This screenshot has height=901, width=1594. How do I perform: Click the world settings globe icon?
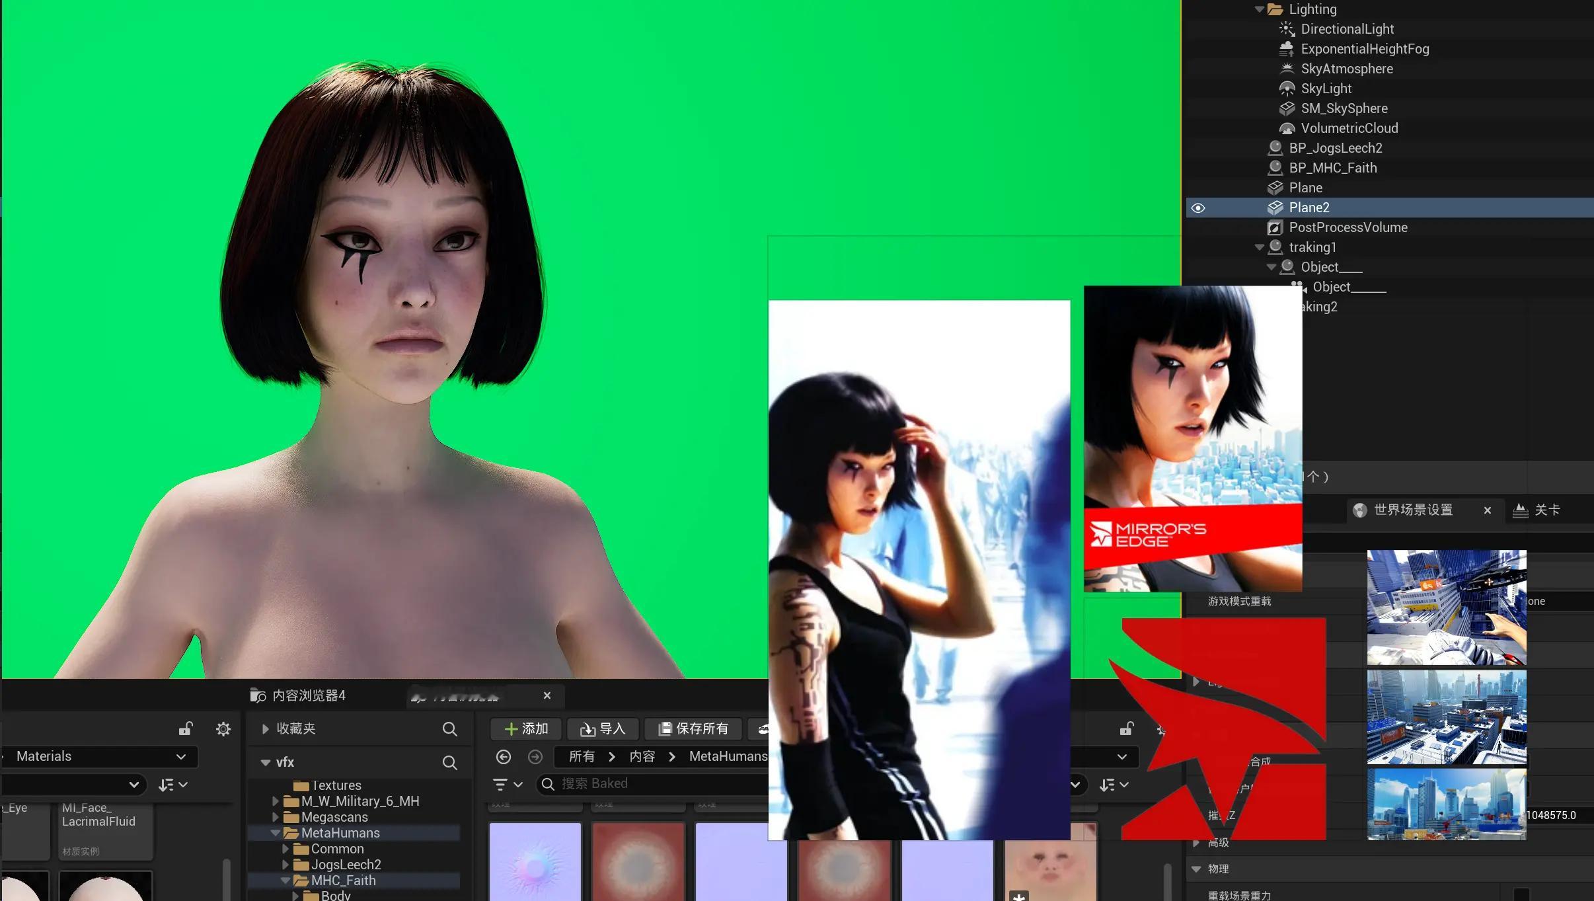click(1359, 510)
